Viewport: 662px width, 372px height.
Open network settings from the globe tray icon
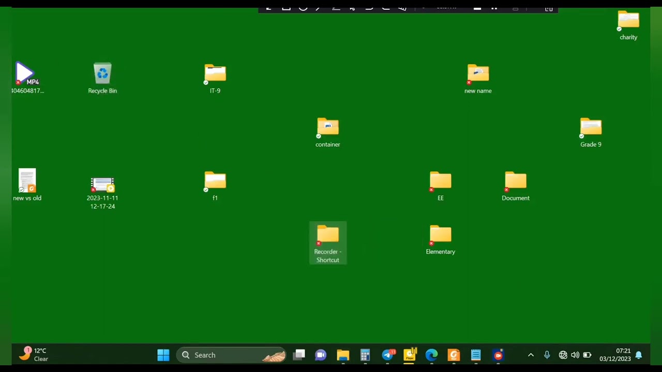click(x=563, y=355)
